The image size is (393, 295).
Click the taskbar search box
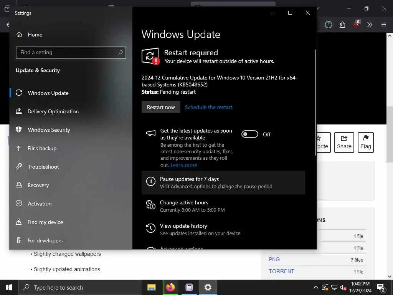point(79,287)
